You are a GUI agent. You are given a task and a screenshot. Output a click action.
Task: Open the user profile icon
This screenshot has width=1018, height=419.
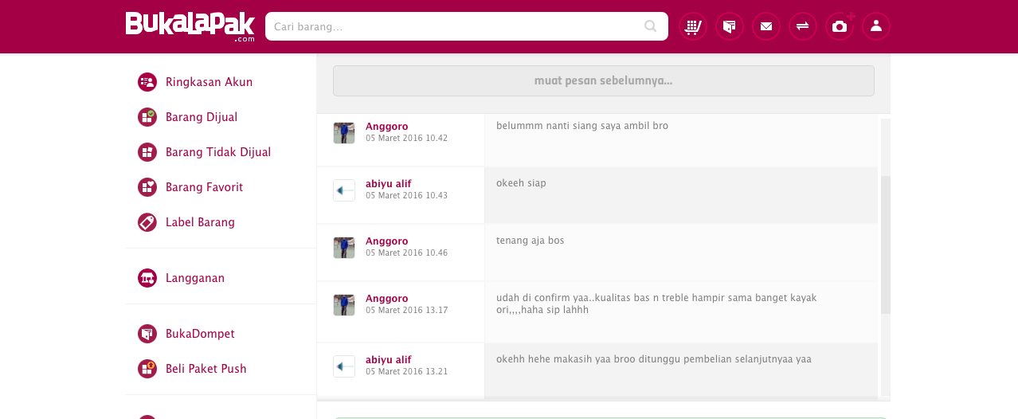tap(876, 26)
